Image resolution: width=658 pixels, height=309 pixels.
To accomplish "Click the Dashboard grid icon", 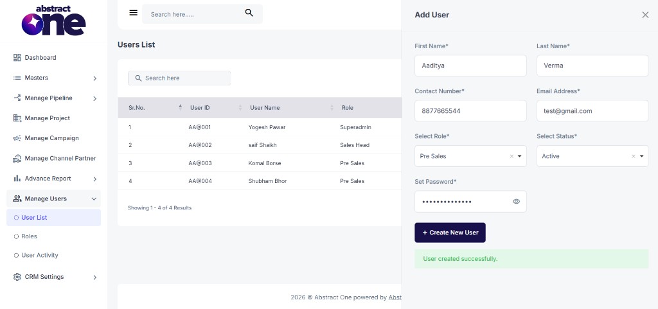I will (17, 57).
